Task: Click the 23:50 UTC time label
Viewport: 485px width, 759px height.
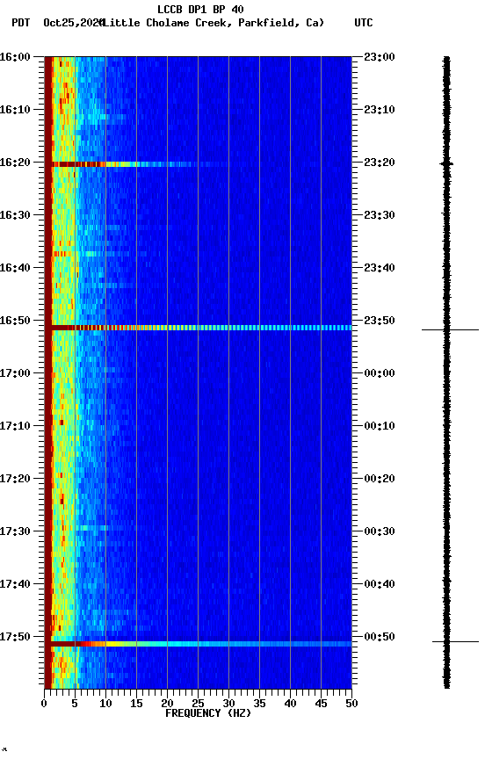Action: coord(380,321)
